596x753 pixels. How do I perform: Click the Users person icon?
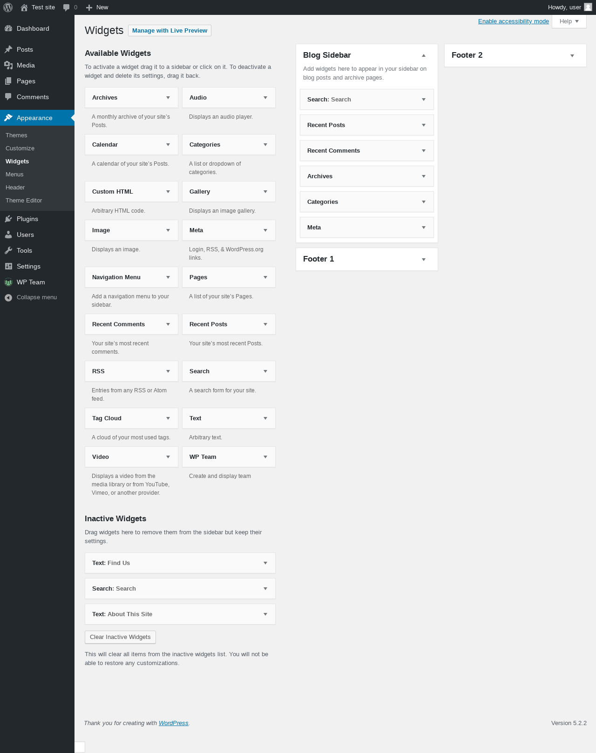8,235
